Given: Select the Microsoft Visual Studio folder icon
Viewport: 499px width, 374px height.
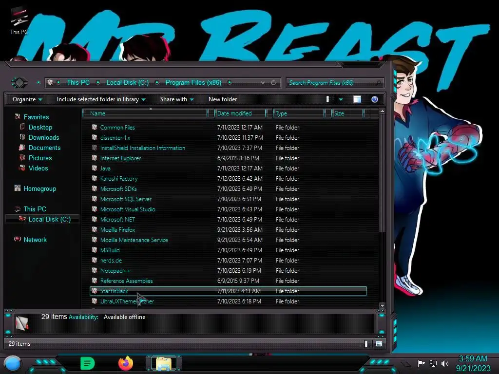Looking at the screenshot, I should [95, 209].
